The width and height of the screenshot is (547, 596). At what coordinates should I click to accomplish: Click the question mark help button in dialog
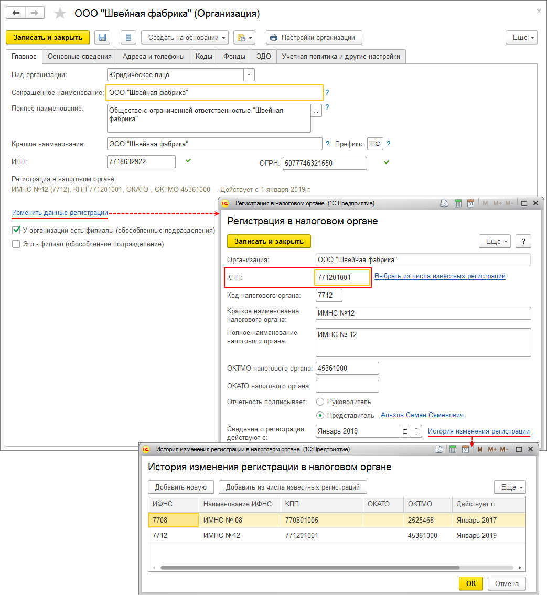click(x=523, y=241)
